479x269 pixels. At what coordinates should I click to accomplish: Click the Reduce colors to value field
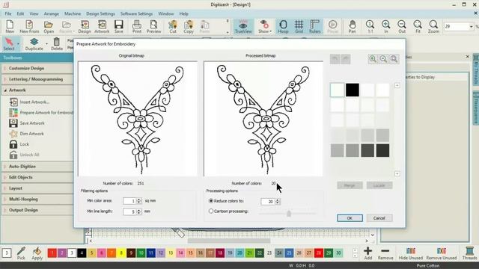tap(268, 201)
